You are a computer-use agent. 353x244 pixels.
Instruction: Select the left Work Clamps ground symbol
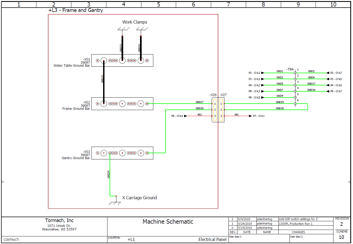point(122,29)
